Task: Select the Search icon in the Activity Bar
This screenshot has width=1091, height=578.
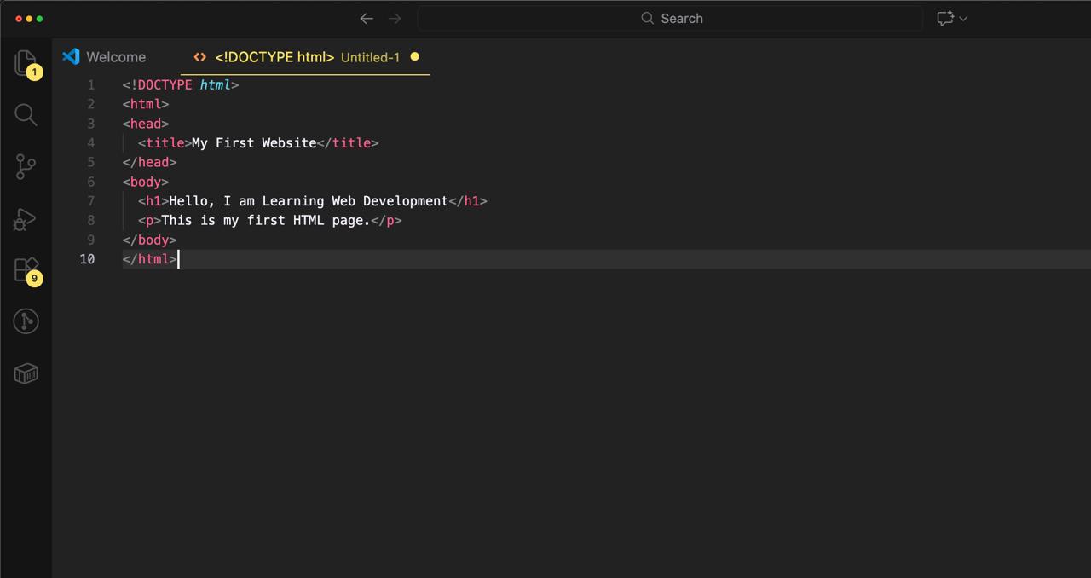Action: click(x=26, y=115)
